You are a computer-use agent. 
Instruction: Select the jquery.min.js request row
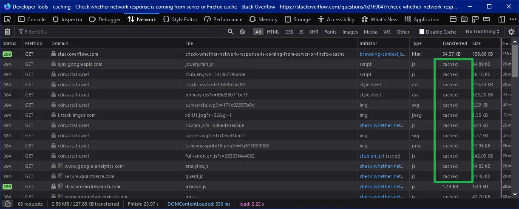point(256,64)
